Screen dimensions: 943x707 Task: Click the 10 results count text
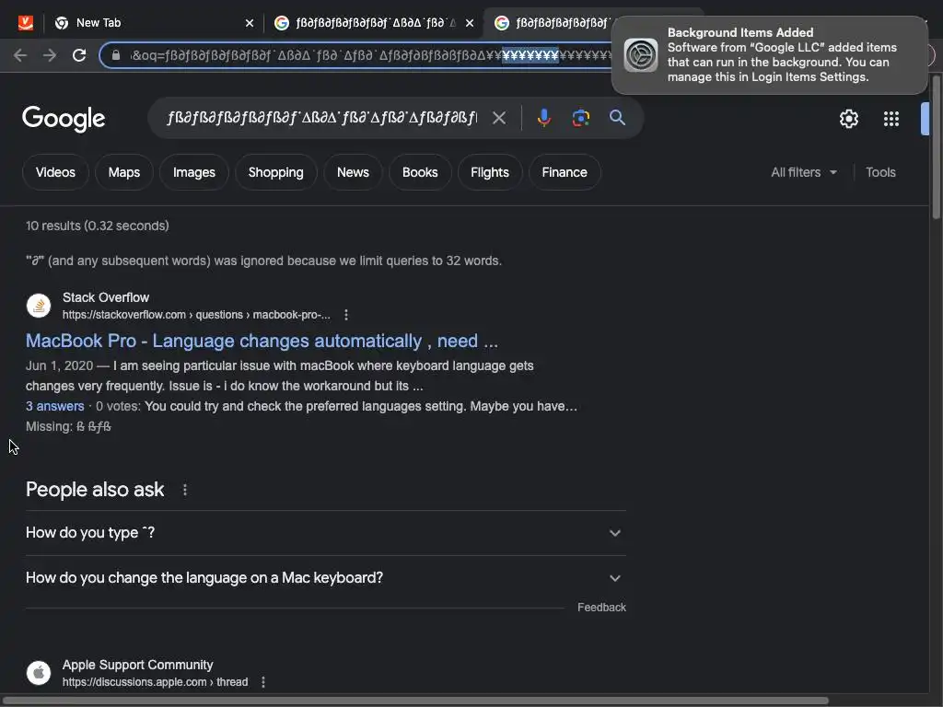97,226
